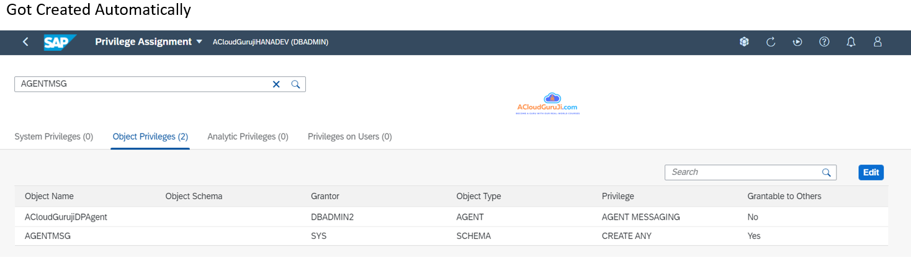The image size is (911, 273).
Task: Click the Object Name column header
Action: [49, 196]
